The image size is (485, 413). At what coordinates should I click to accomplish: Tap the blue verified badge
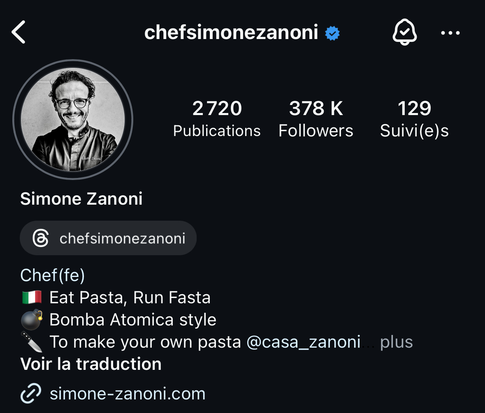click(x=332, y=33)
